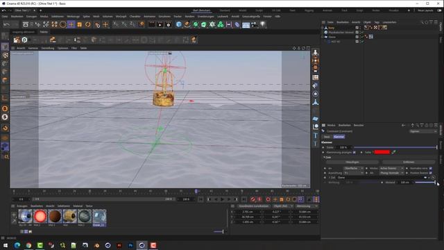Click the Attribute Manager back arrow
The image size is (444, 250).
[x=403, y=125]
